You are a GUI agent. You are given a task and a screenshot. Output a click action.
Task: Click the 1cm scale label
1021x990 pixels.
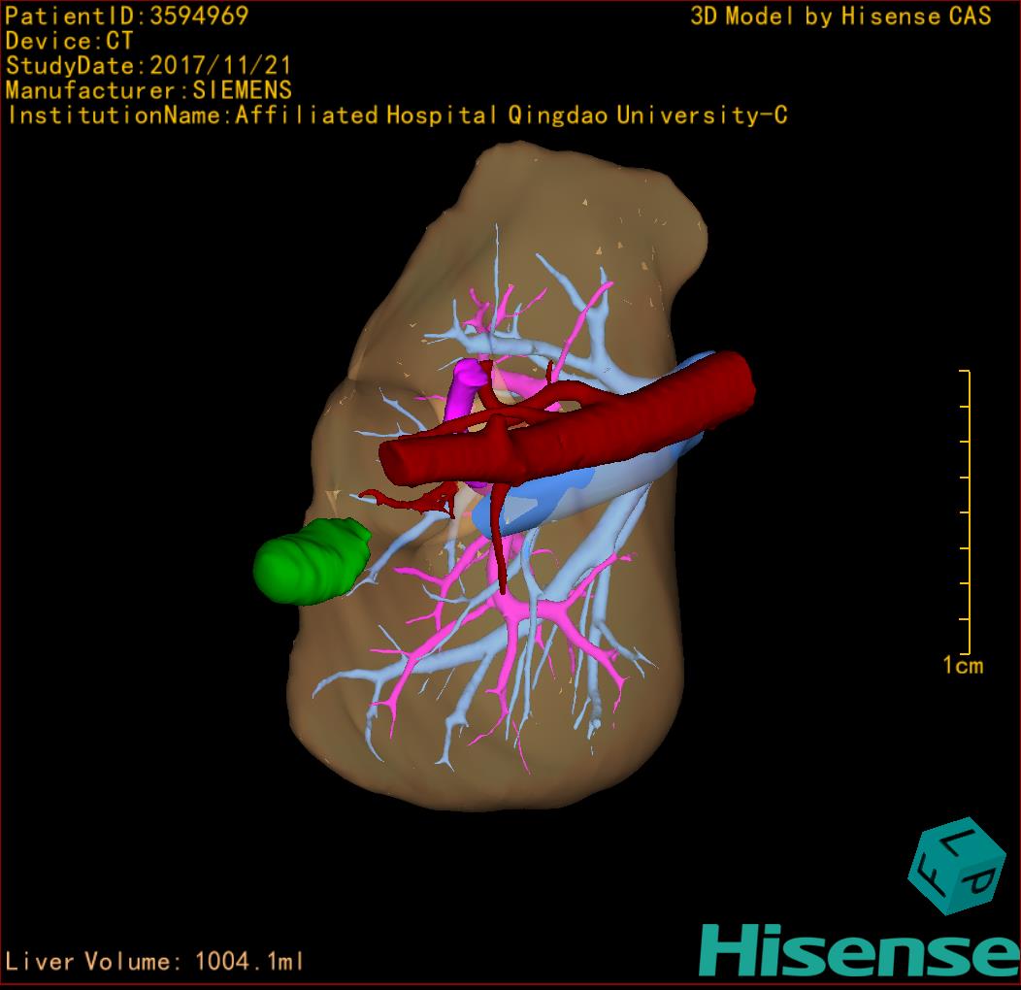point(963,666)
